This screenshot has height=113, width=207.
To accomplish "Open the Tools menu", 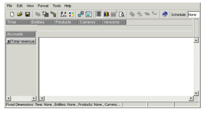I will click(x=57, y=6).
